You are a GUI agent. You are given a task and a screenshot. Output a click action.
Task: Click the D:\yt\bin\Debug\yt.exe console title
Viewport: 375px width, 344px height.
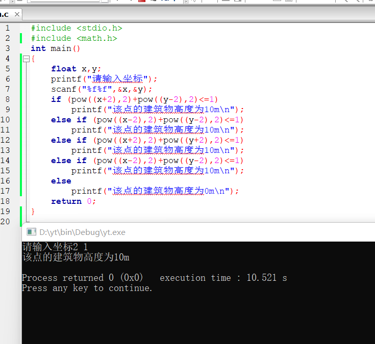[82, 232]
